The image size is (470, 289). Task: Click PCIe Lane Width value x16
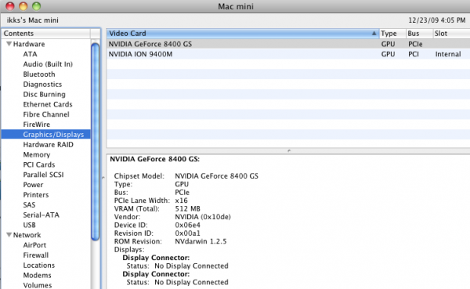181,200
